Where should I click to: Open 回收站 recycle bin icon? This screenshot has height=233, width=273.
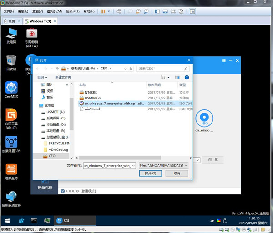(x=11, y=63)
